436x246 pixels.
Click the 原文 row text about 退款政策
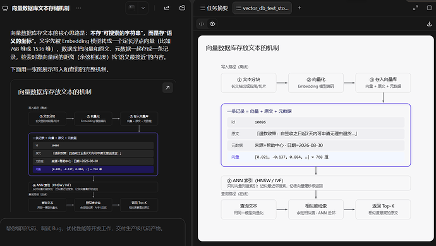click(x=306, y=134)
